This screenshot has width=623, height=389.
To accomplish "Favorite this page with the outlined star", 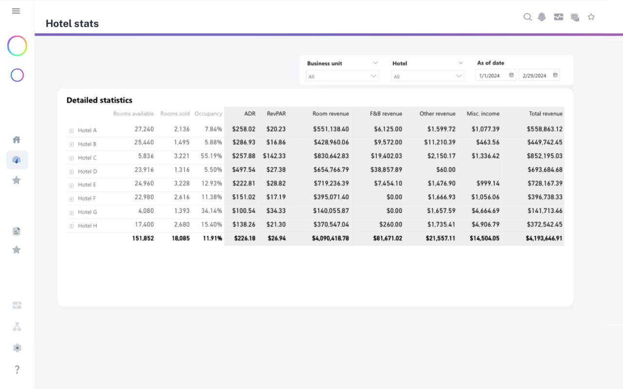I will 591,17.
